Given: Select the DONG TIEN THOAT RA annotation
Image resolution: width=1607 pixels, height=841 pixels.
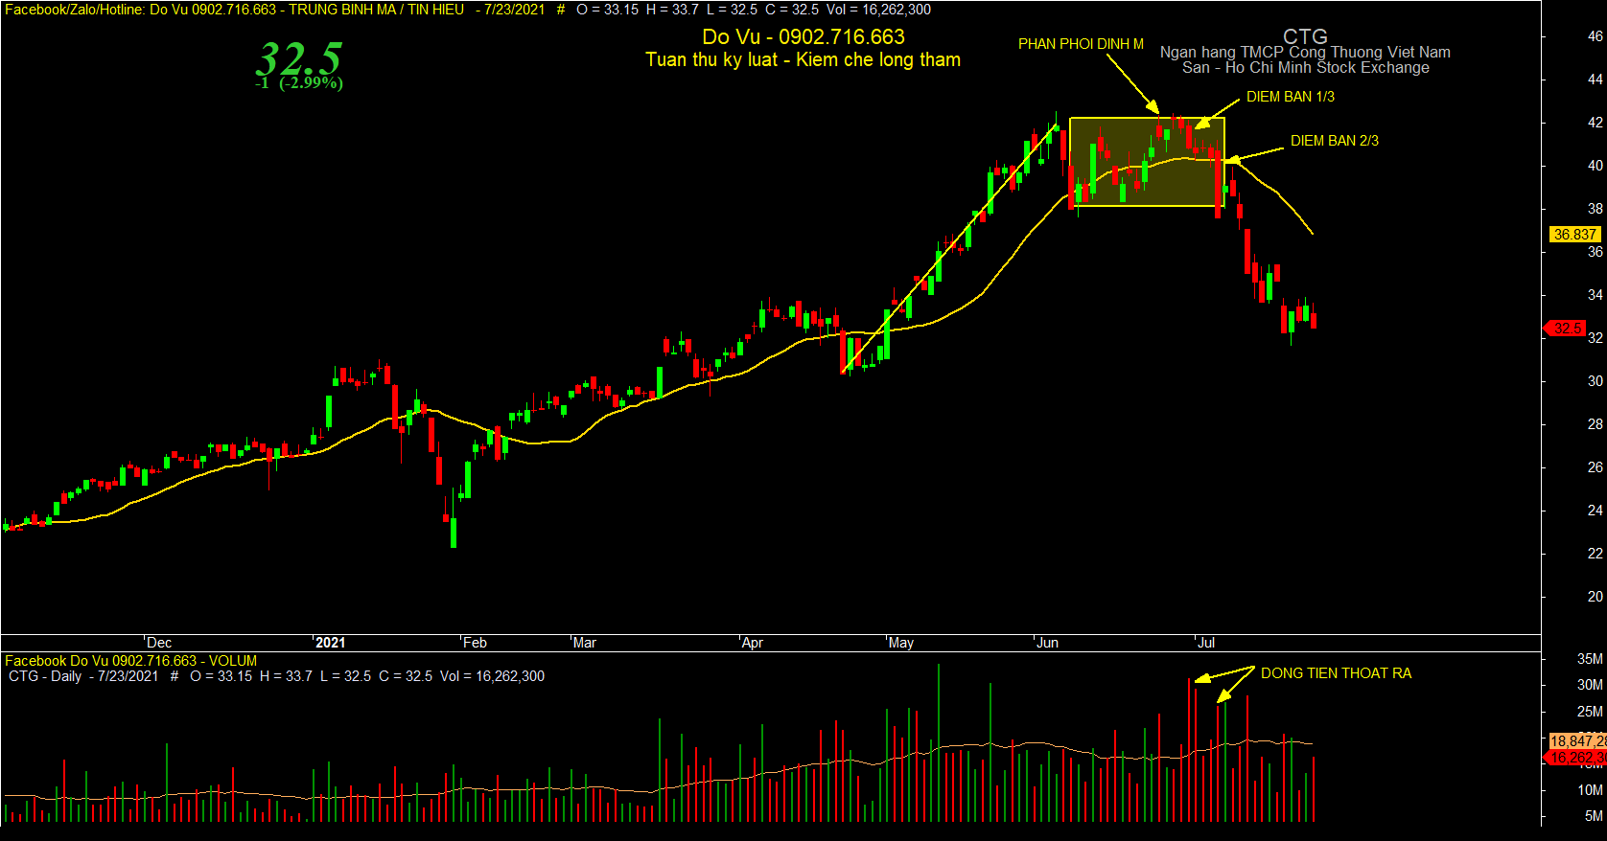Looking at the screenshot, I should (1336, 673).
